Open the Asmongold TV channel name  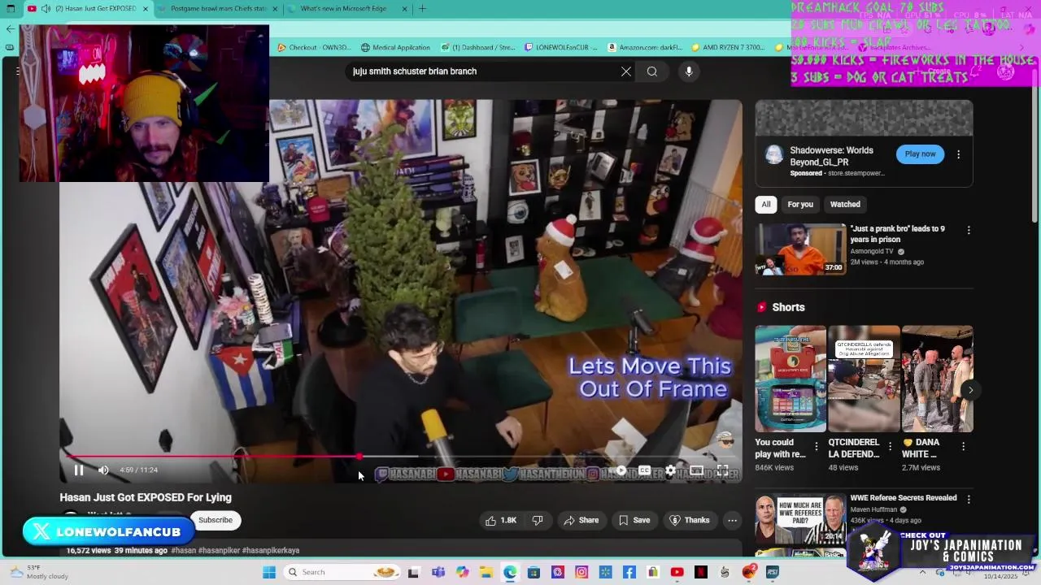[873, 252]
